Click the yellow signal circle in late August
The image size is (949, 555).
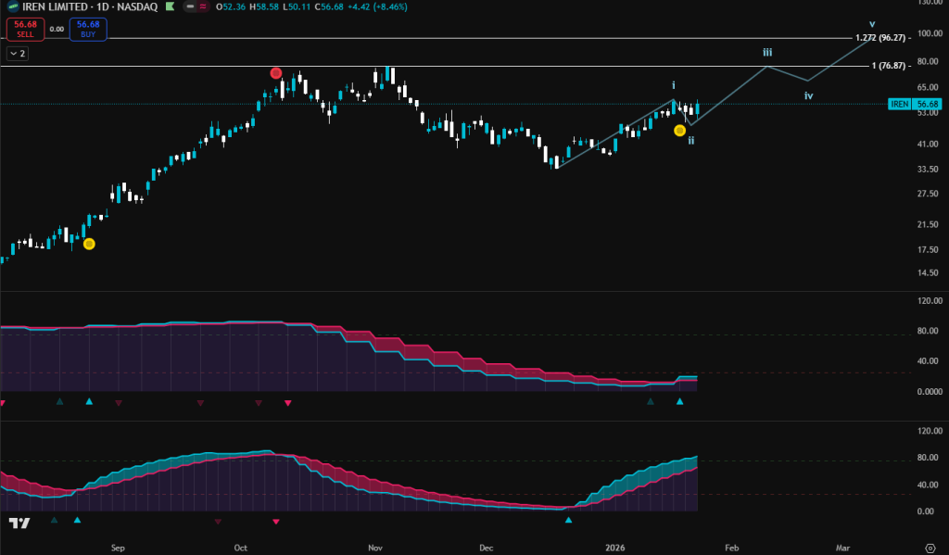89,244
